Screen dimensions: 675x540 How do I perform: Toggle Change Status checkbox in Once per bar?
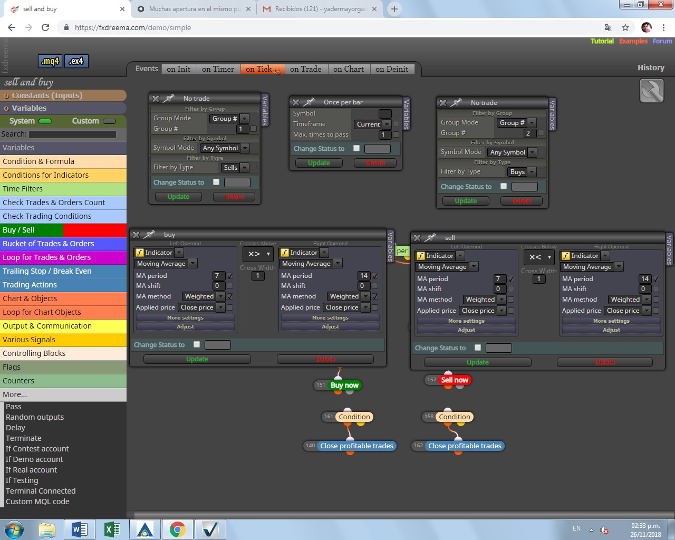click(x=356, y=148)
